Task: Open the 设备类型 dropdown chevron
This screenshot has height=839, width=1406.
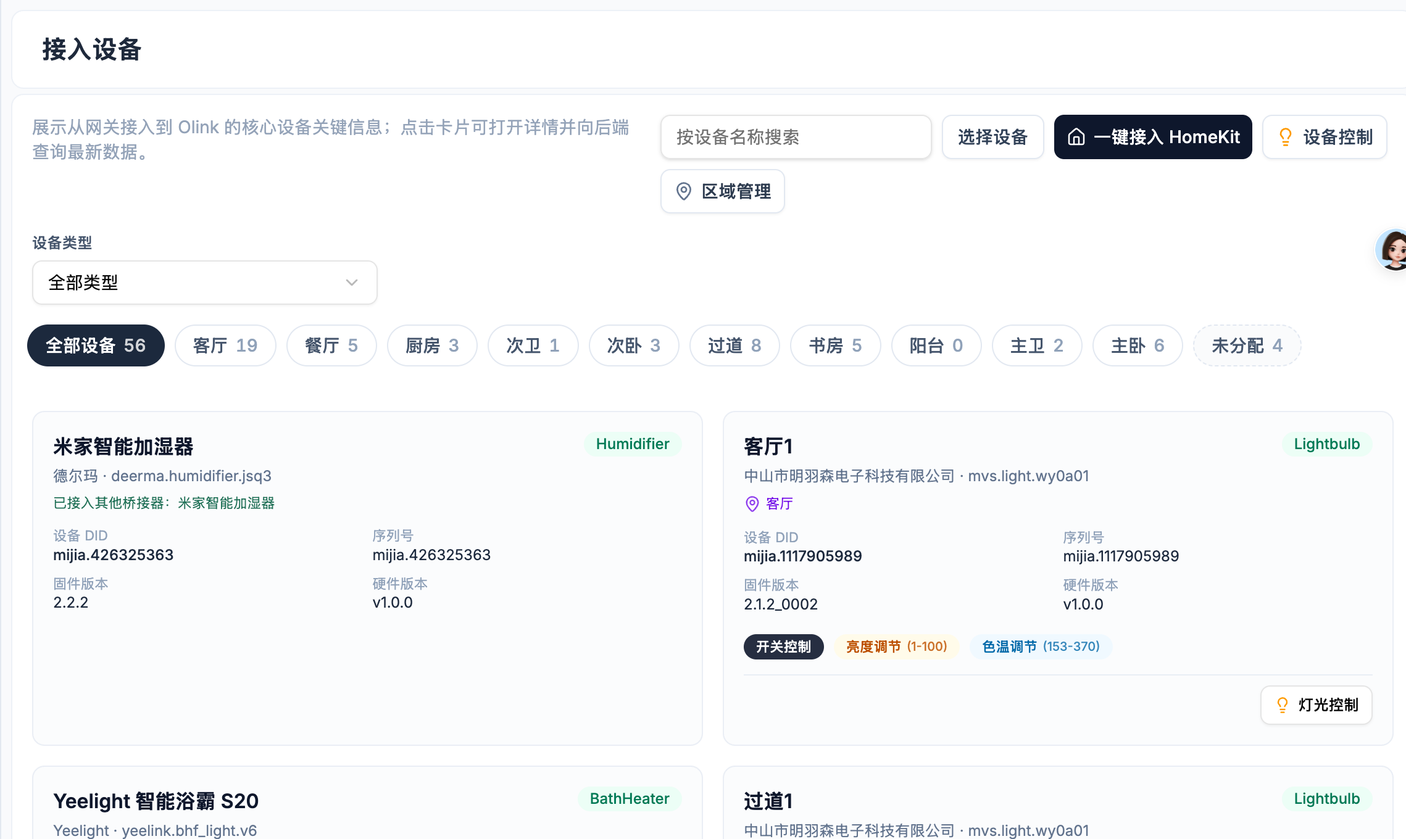Action: coord(352,283)
